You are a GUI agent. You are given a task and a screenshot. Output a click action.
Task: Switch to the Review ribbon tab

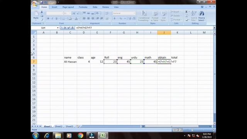(105, 7)
